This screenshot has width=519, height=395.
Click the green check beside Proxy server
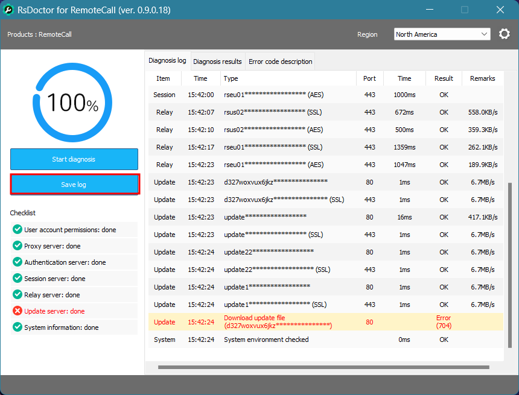[18, 246]
